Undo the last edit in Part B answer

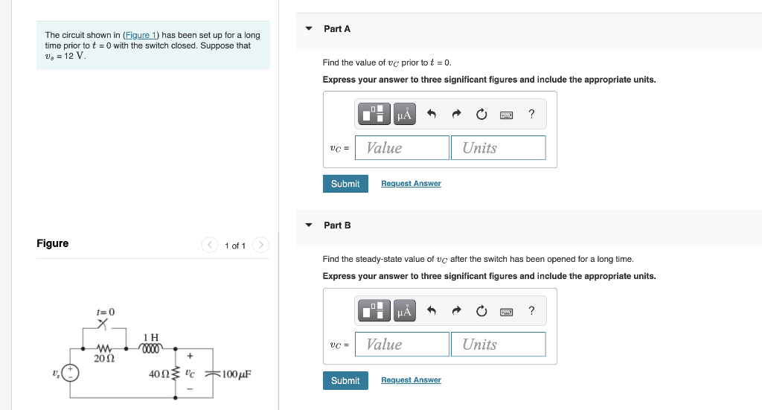(431, 311)
